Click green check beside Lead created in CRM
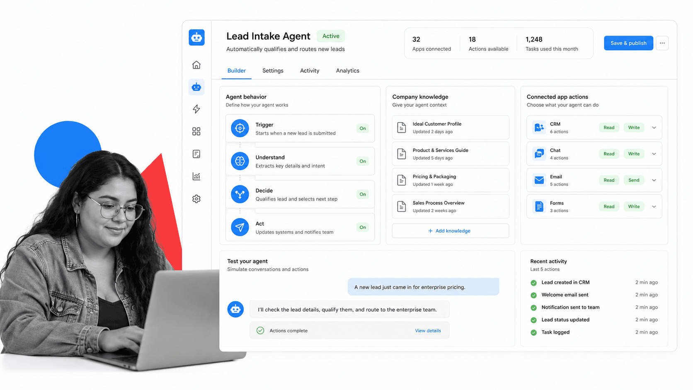This screenshot has height=390, width=693. click(x=534, y=283)
